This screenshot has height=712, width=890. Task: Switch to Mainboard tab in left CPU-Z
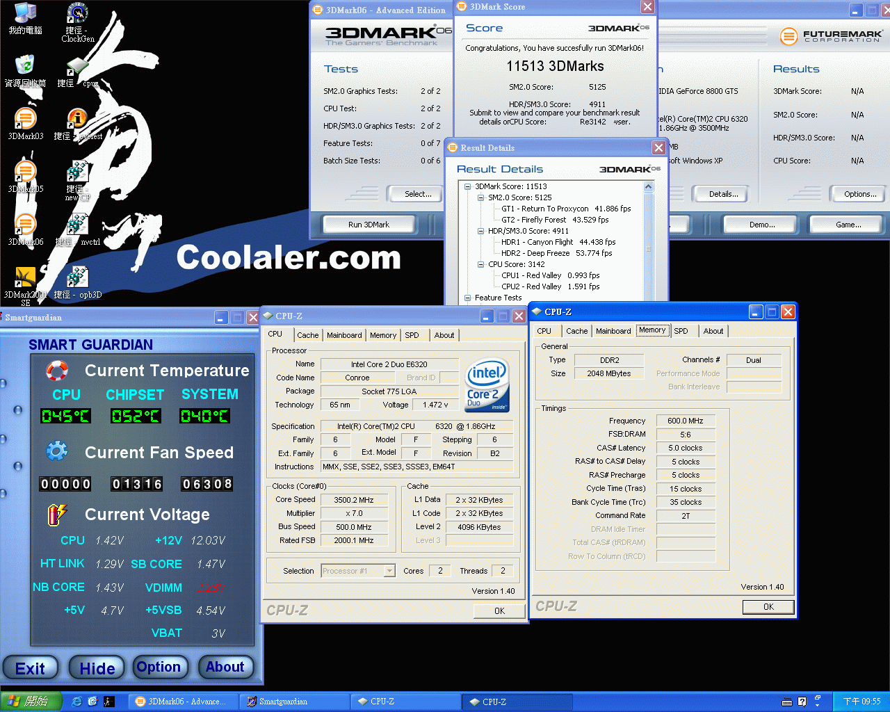[344, 335]
